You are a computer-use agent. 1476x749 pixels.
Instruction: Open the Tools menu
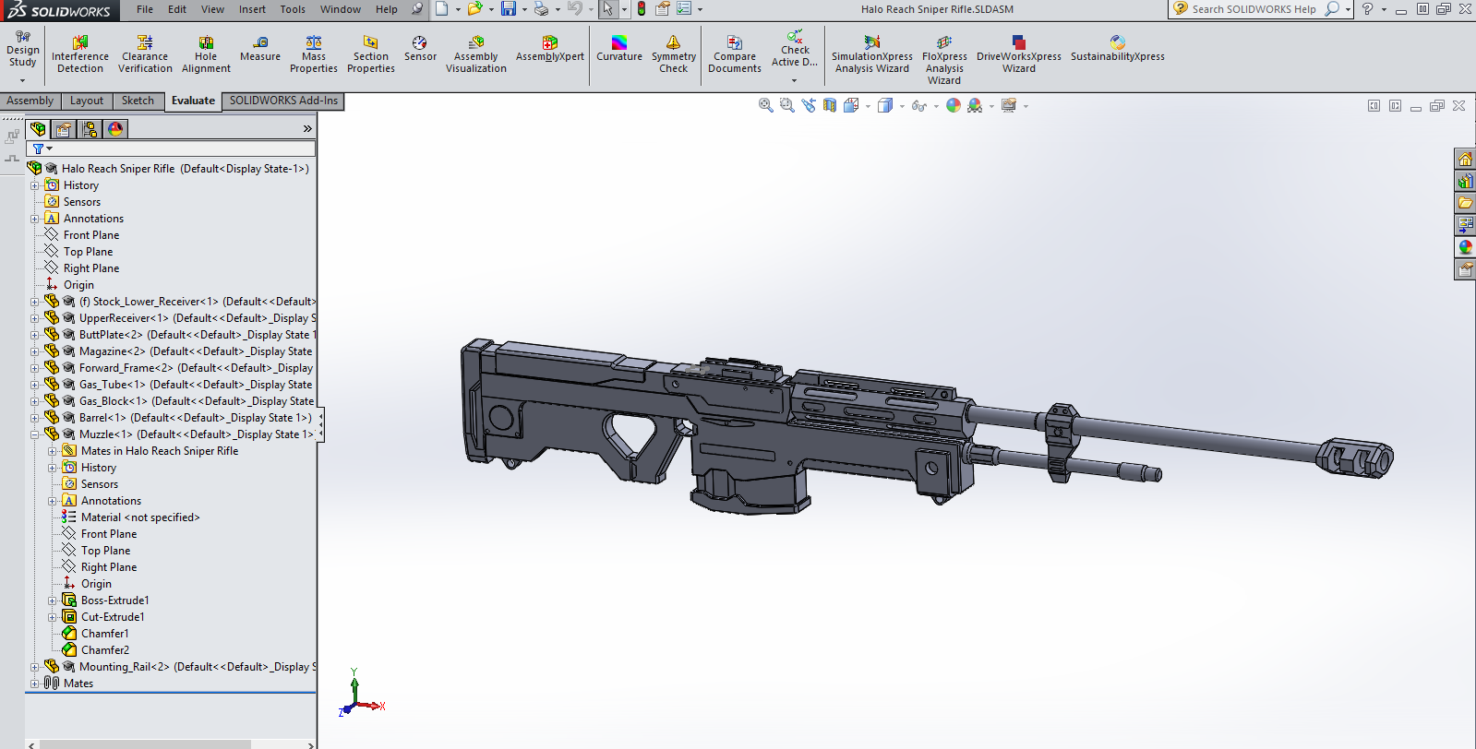[293, 9]
